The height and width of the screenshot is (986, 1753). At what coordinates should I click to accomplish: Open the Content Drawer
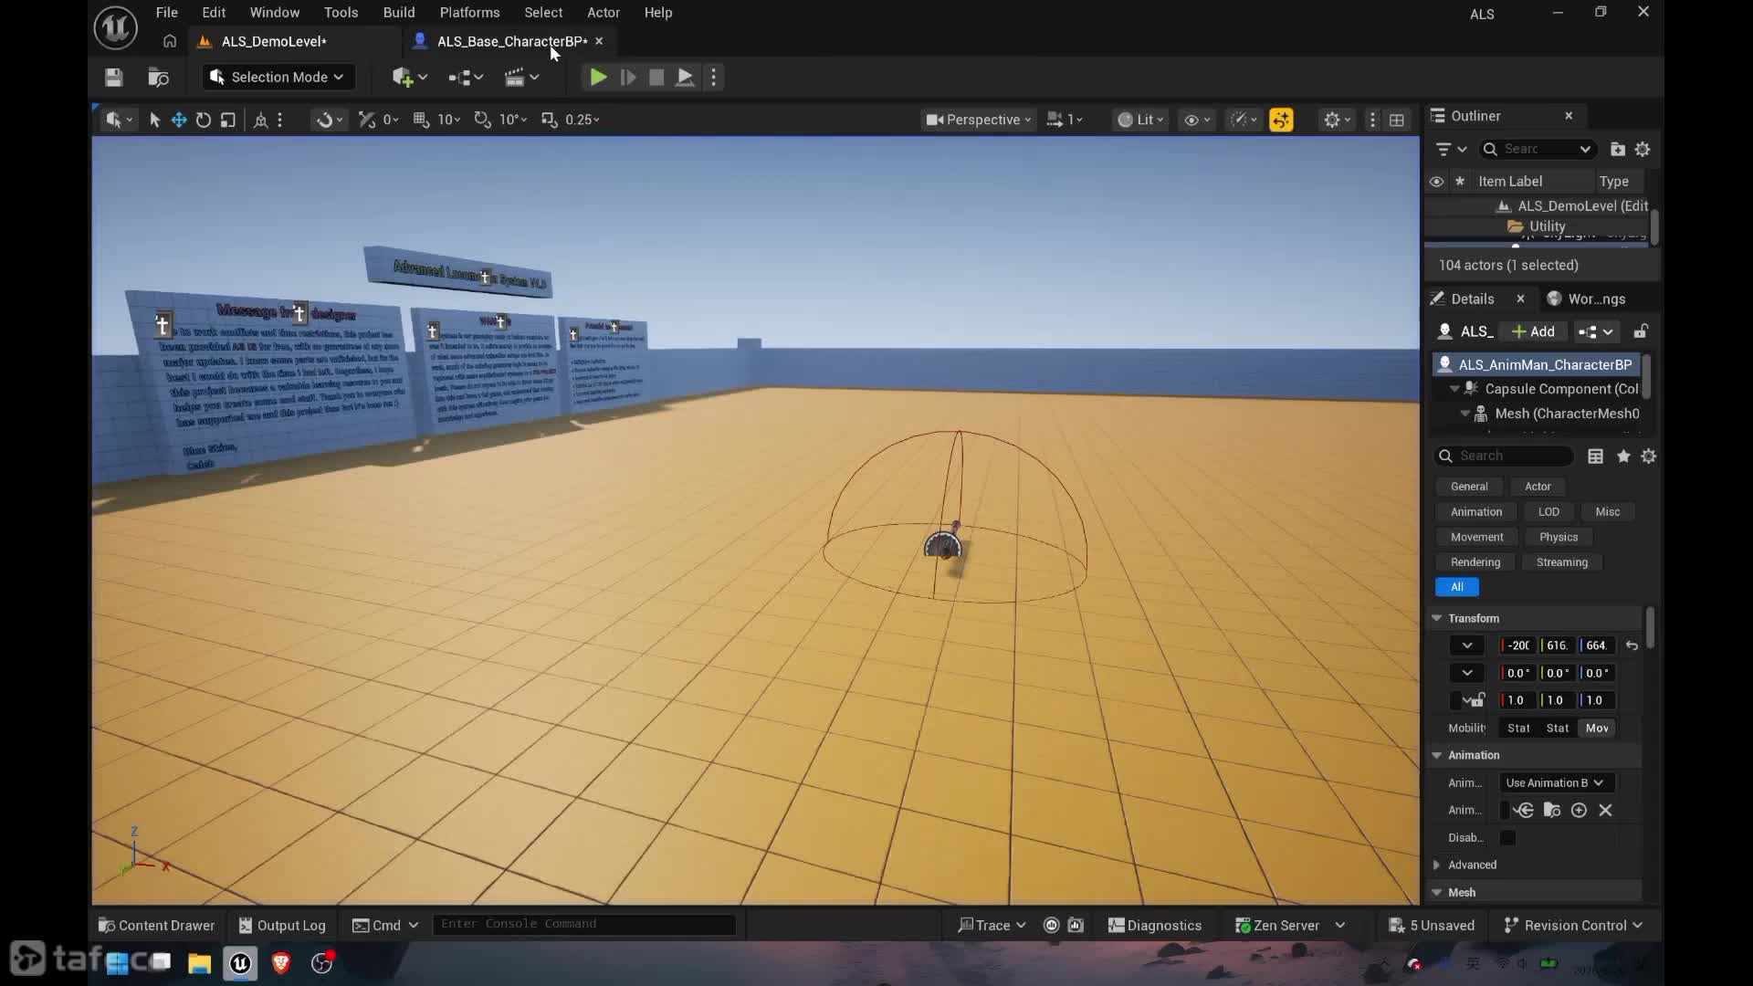(156, 926)
